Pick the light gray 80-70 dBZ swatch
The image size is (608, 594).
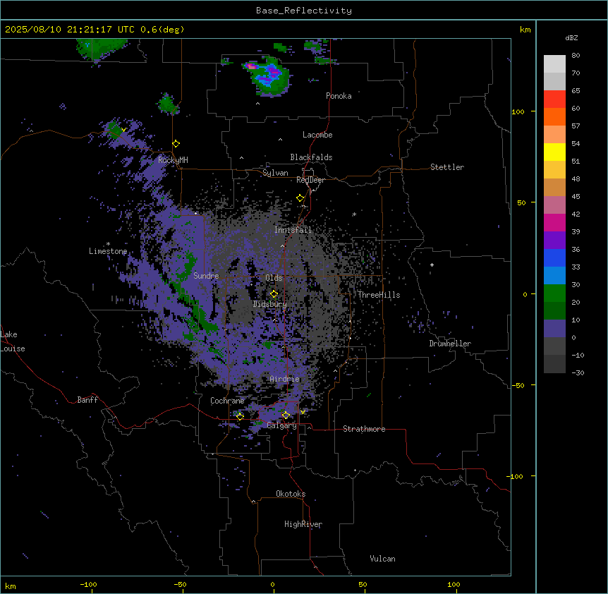554,64
